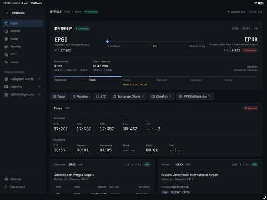Viewport: 267px width, 200px height.
Task: Open Navigraph Charts link in sidebar
Action: tap(22, 79)
